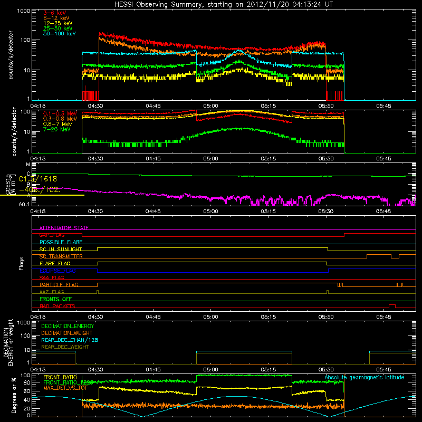422x422 pixels.
Task: Click the POSSIBLE_FLARE flag label
Action: point(61,242)
